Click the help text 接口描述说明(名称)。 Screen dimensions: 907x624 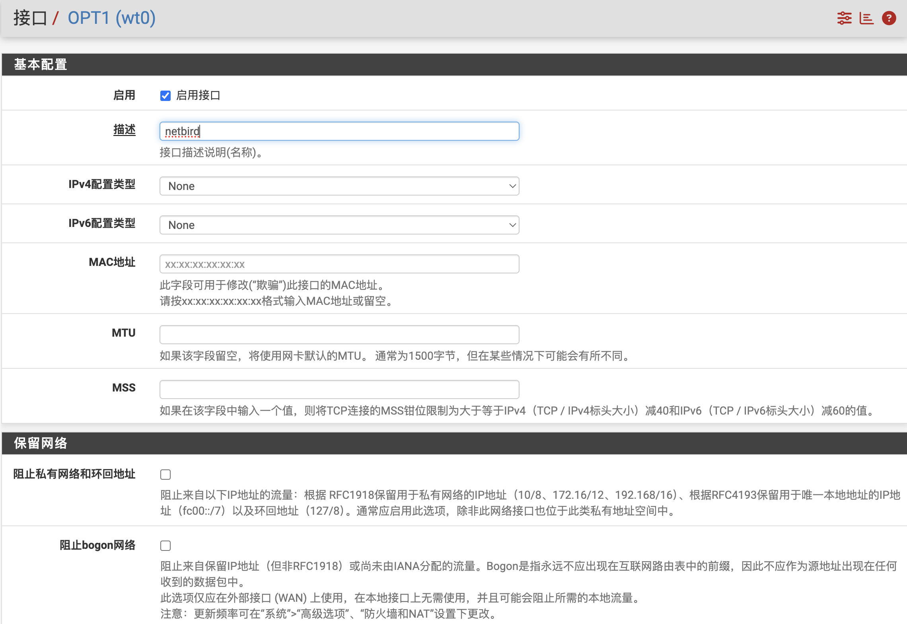[x=211, y=152]
